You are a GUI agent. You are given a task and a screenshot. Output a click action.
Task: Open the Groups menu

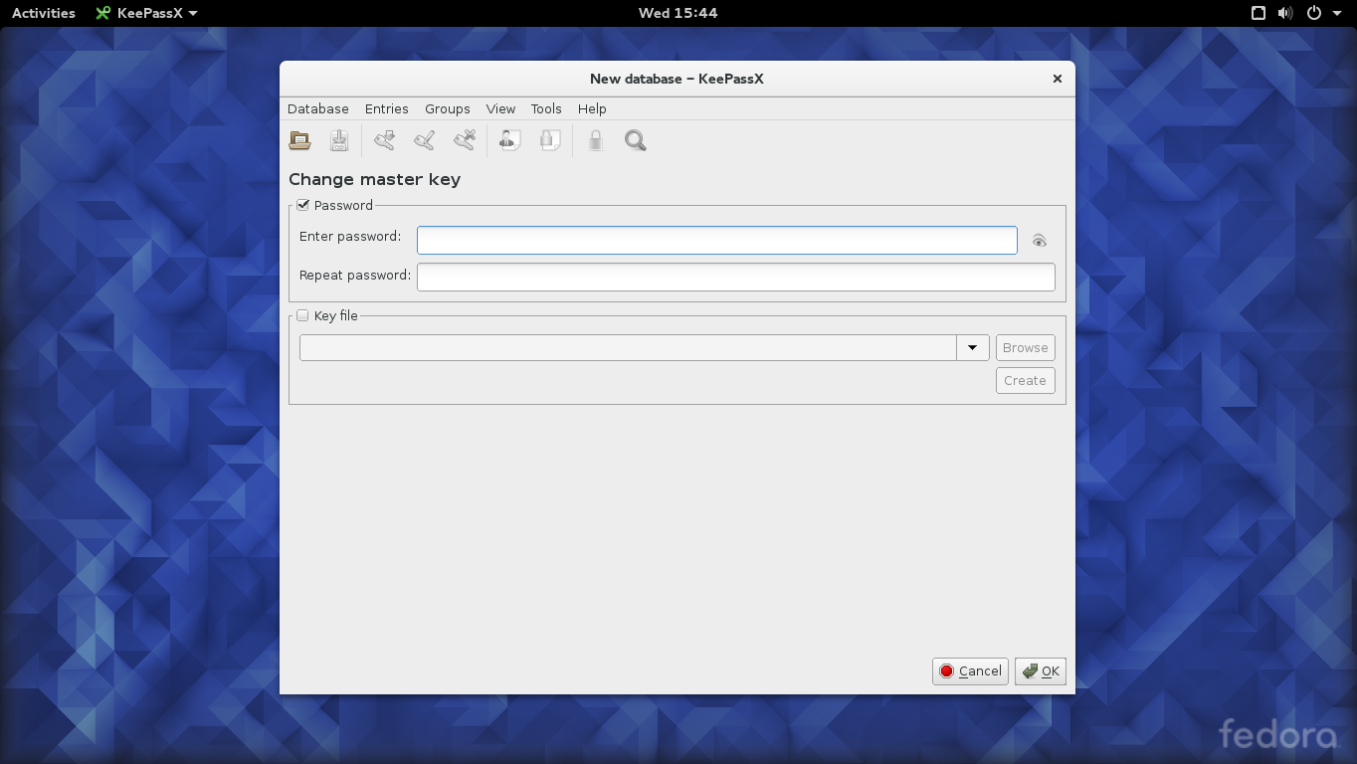click(448, 108)
